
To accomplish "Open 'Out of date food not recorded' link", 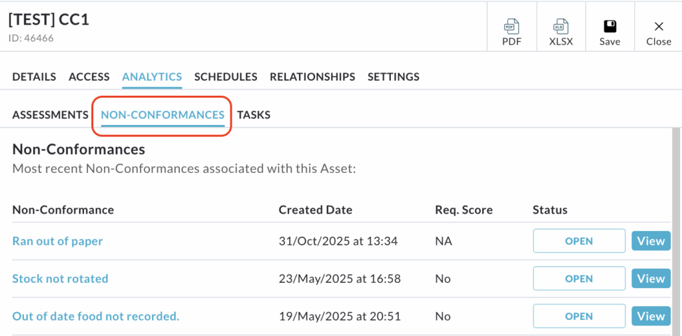I will pyautogui.click(x=96, y=316).
